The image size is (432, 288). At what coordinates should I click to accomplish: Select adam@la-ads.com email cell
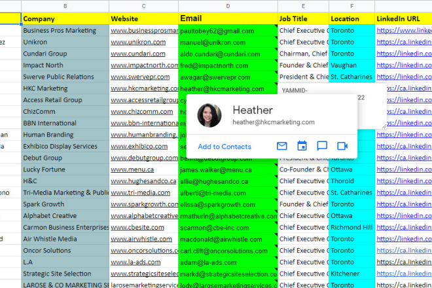(x=228, y=262)
